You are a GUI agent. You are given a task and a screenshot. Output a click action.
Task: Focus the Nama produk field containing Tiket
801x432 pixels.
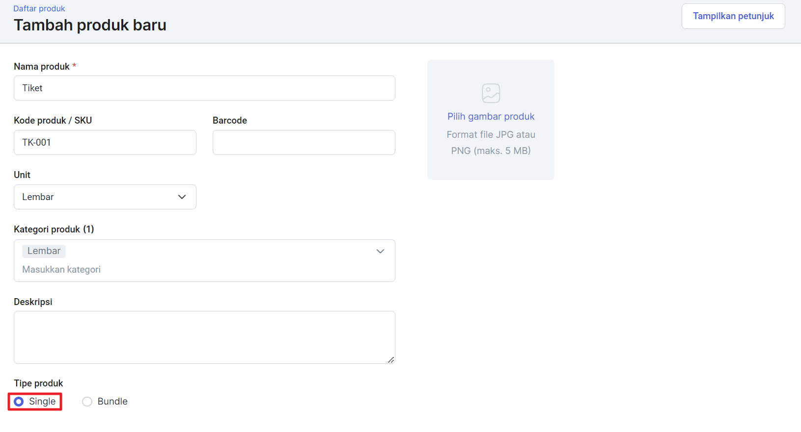point(204,88)
